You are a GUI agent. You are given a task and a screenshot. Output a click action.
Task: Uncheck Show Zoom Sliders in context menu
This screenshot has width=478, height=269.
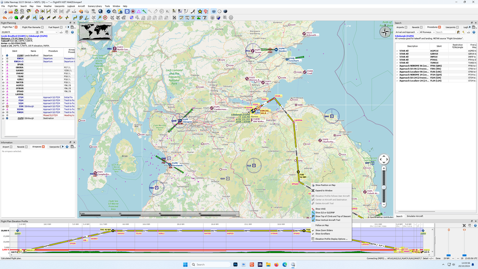[x=324, y=230]
